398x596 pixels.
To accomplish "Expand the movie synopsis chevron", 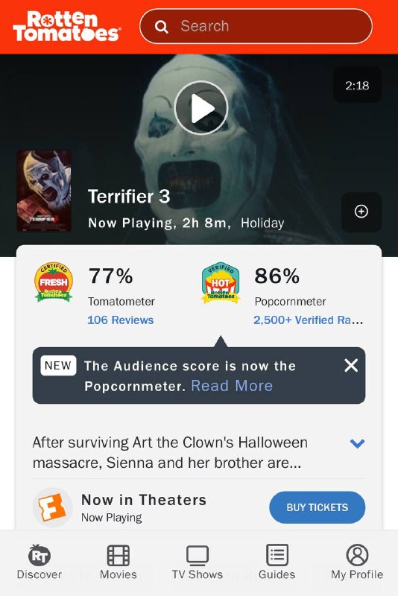I will tap(357, 443).
